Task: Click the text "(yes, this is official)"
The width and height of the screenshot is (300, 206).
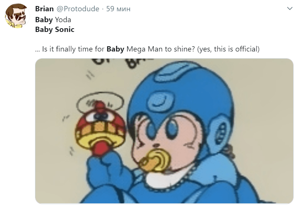Action: point(228,49)
